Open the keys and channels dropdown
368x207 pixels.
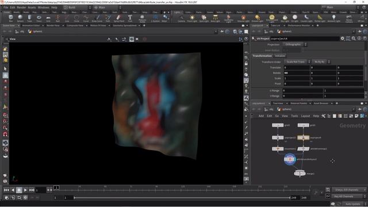pos(349,190)
